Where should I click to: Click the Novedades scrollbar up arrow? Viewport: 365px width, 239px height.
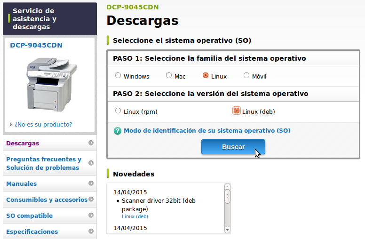[x=228, y=186]
